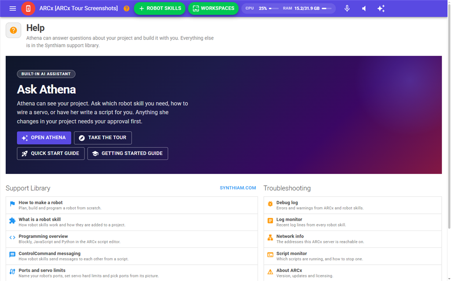This screenshot has height=281, width=451.
Task: Click the OPEN ATHENA button
Action: click(44, 137)
